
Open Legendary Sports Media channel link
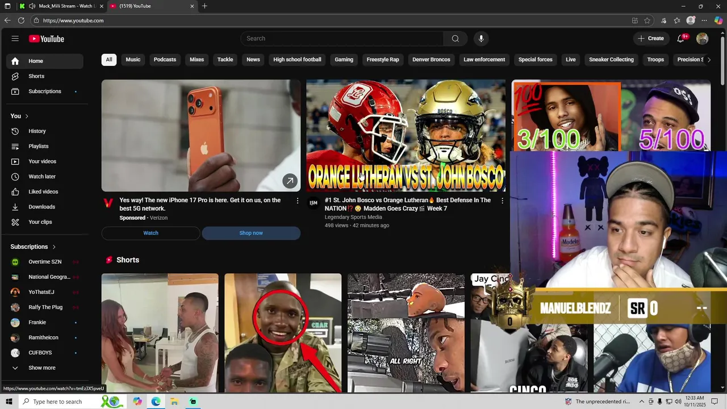pyautogui.click(x=353, y=217)
